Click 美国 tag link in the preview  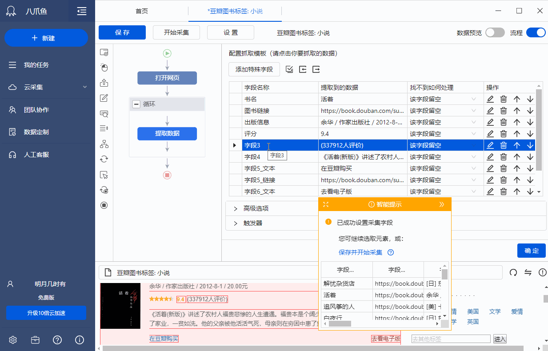[x=473, y=312]
